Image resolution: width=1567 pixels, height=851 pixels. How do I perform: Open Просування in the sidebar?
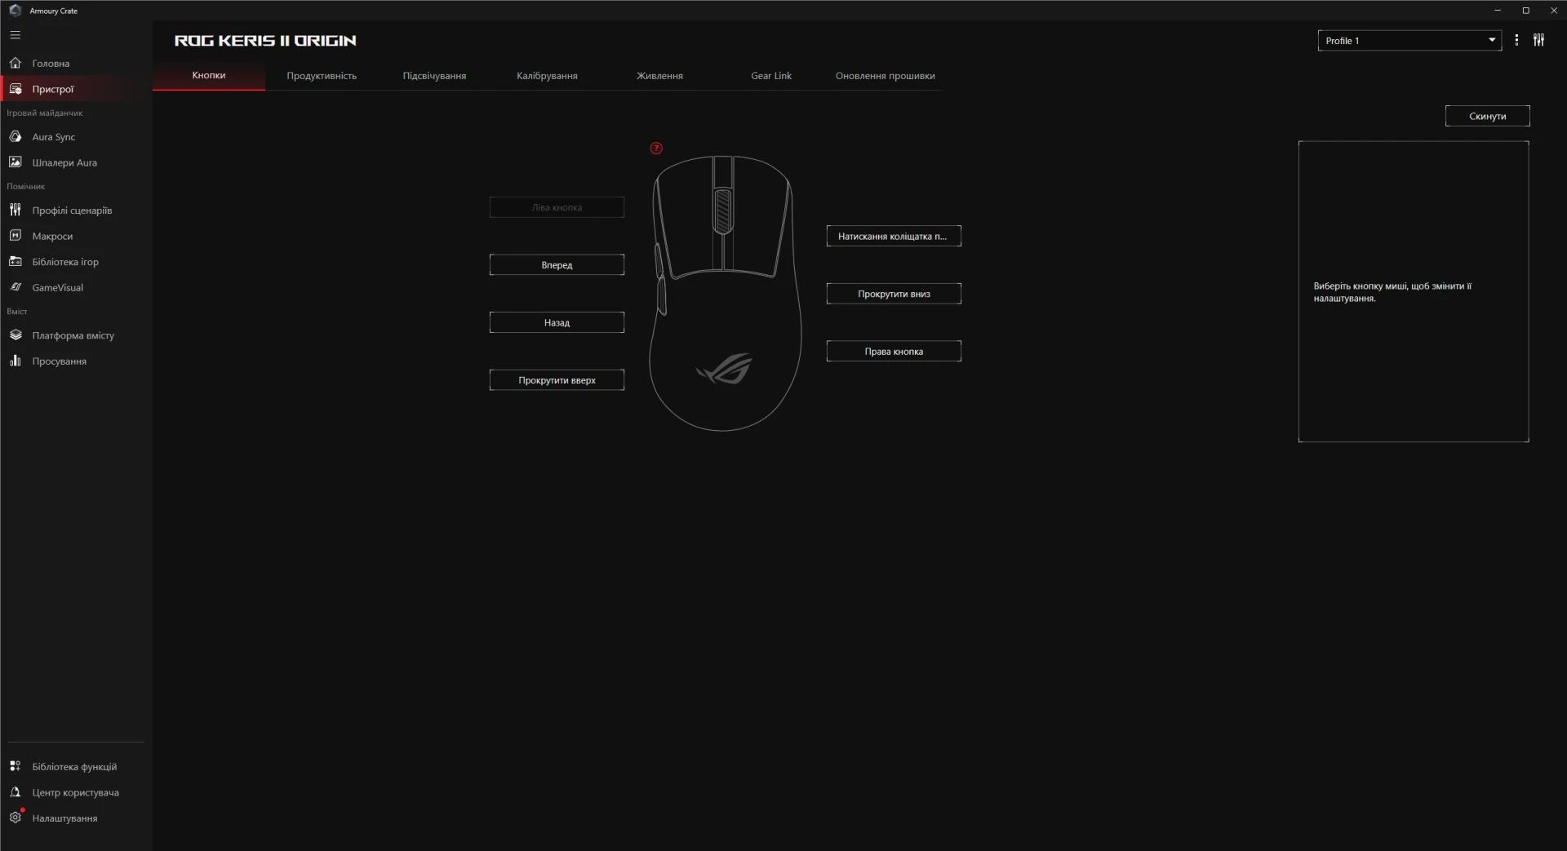click(x=76, y=361)
